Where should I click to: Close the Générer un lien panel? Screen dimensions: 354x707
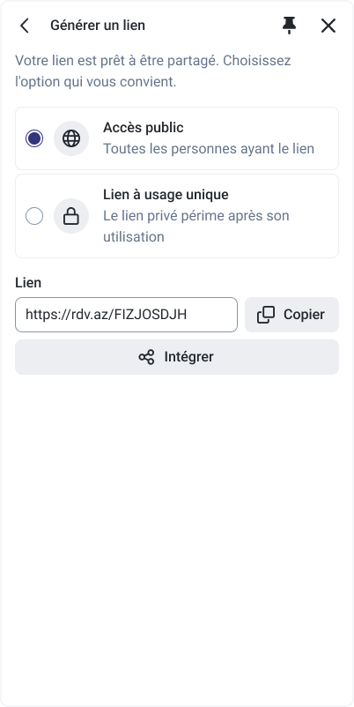tap(328, 26)
